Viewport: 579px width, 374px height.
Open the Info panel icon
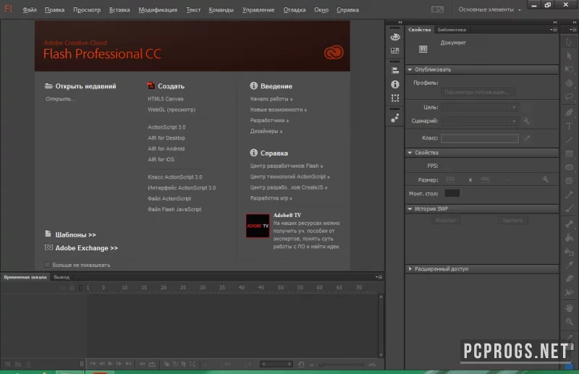point(395,85)
